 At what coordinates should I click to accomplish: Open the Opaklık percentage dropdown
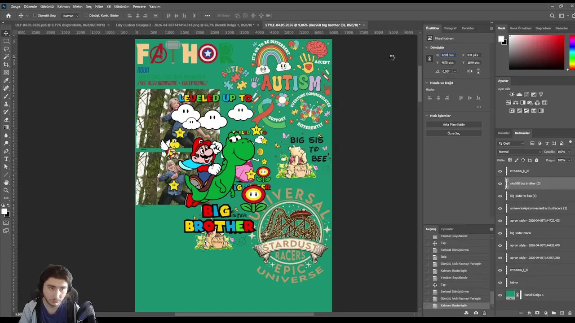click(569, 152)
